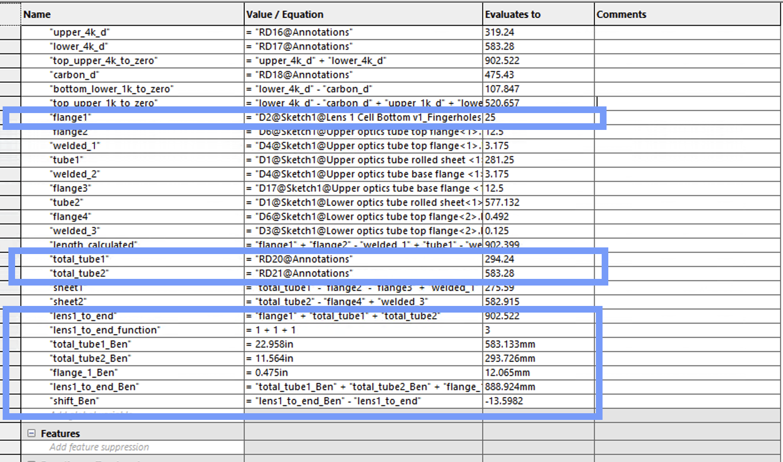
Task: Select the "sheet2" variable name
Action: (68, 302)
